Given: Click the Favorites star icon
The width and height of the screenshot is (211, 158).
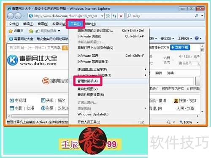Looking at the screenshot, I should click(11, 31).
